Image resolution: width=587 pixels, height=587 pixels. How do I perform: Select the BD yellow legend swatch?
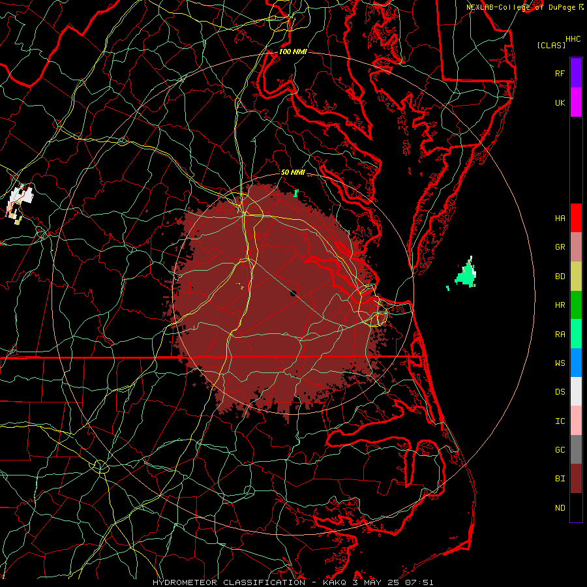(576, 276)
